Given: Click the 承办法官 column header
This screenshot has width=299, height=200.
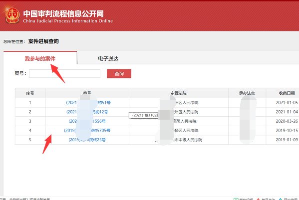Looking at the screenshot, I should [247, 93].
